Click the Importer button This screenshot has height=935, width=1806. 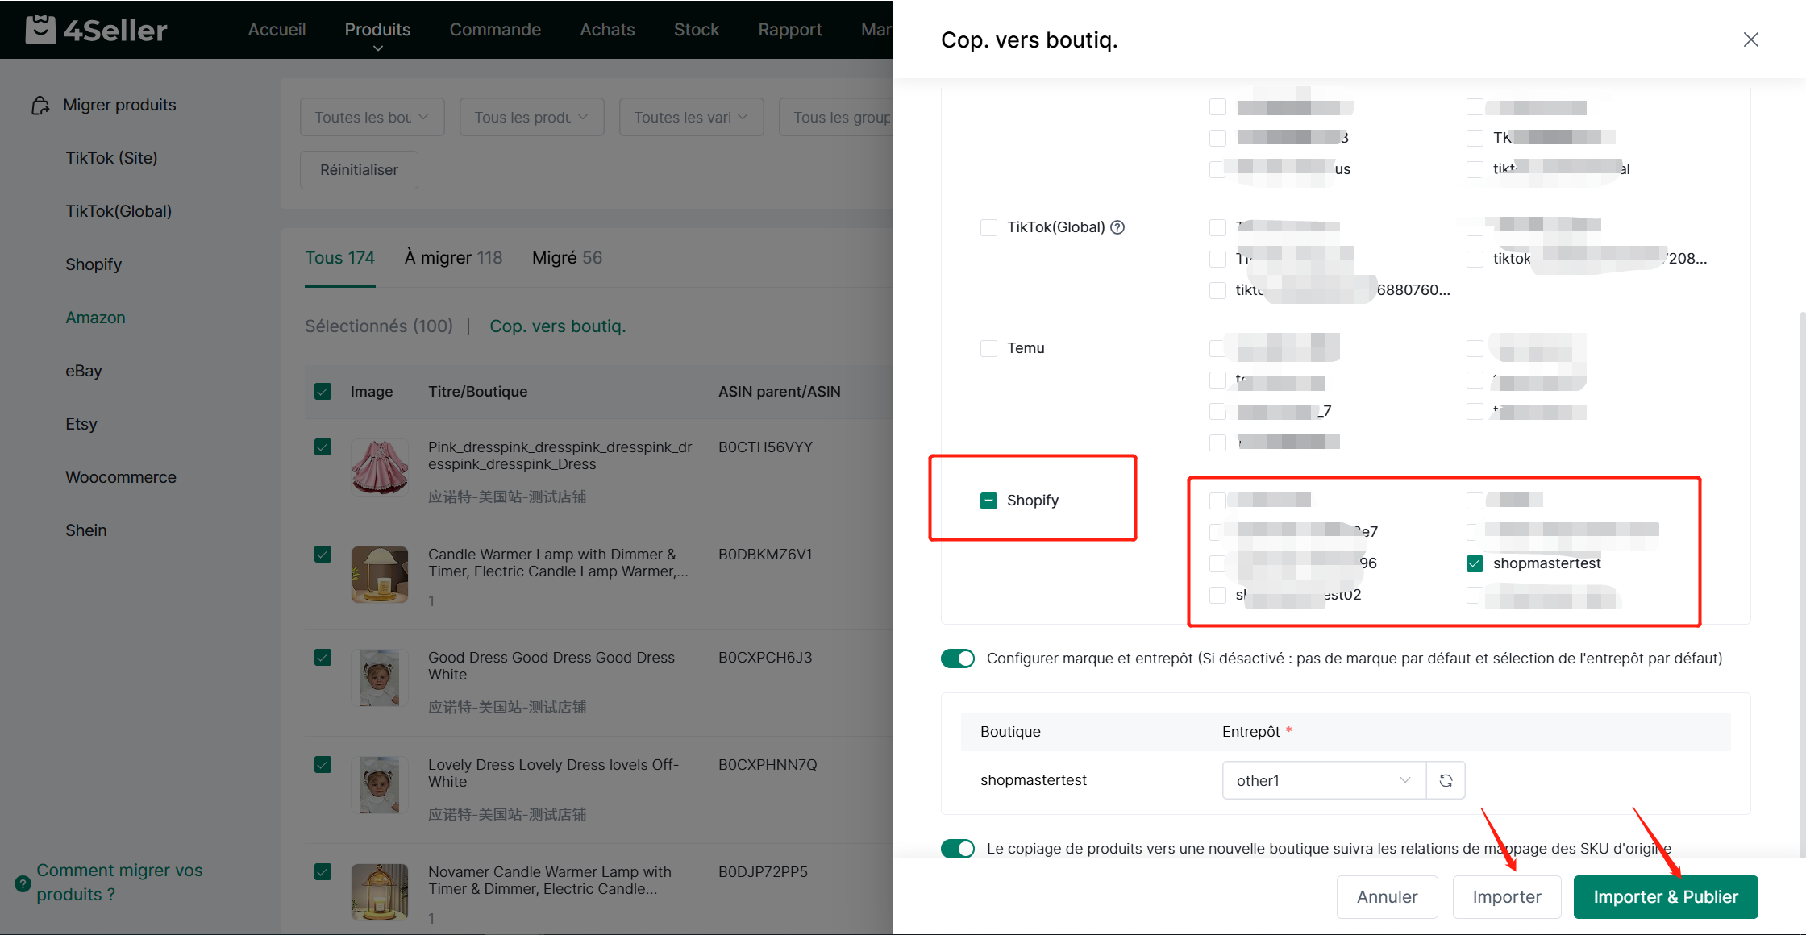(1506, 897)
